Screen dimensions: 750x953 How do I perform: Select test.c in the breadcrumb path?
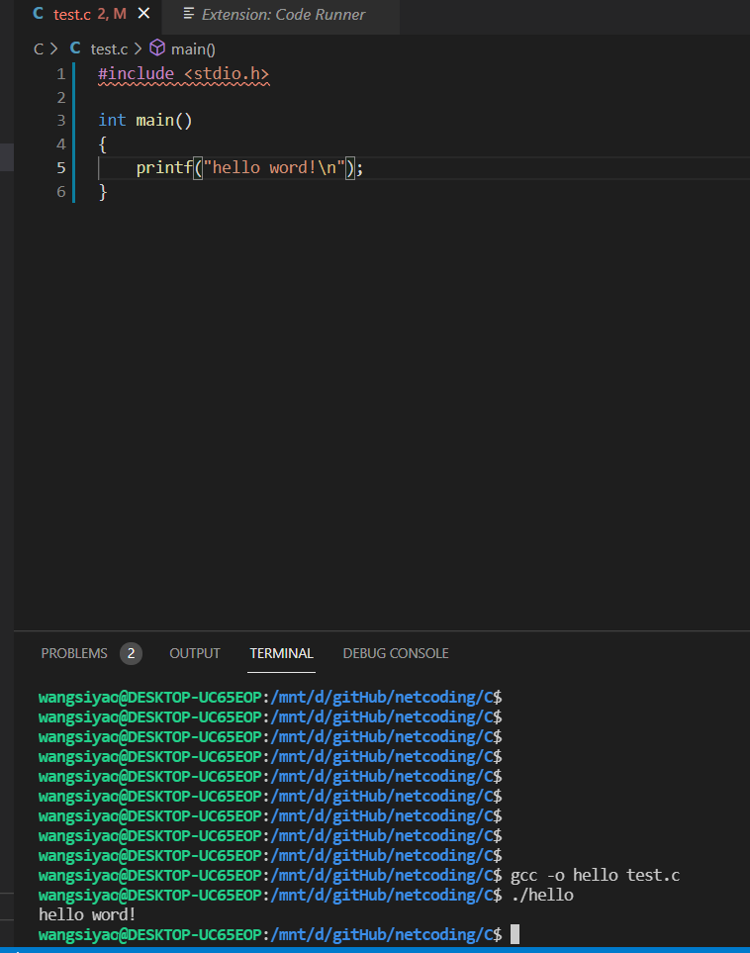pyautogui.click(x=109, y=49)
